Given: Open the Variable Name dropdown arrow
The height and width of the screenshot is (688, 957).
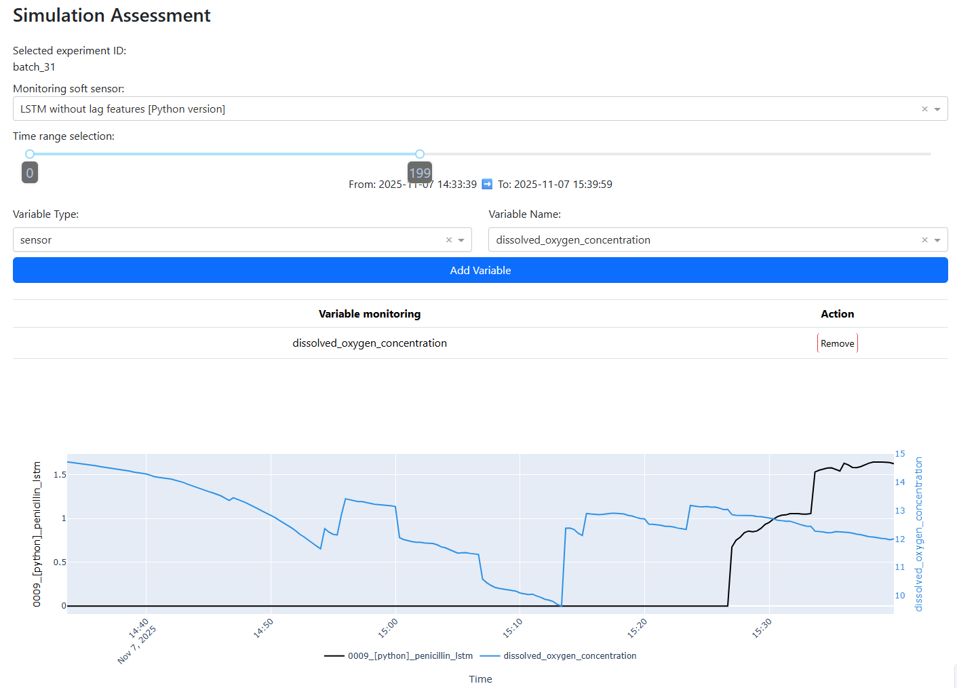Looking at the screenshot, I should tap(937, 240).
